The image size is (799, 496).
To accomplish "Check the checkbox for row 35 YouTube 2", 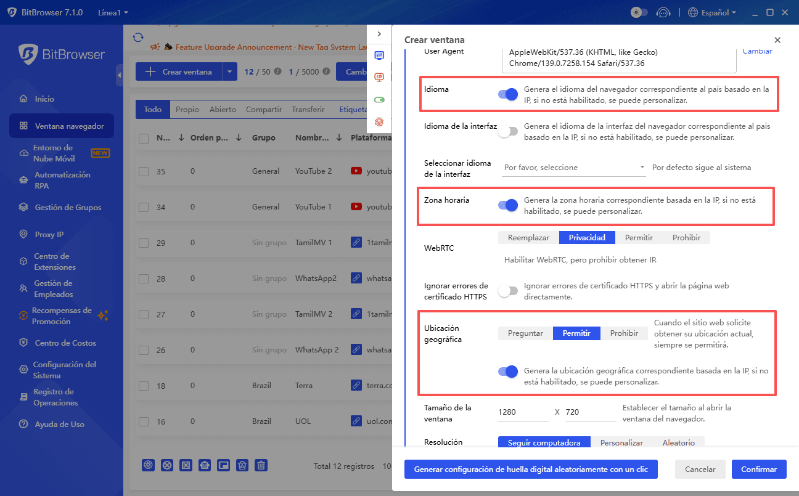I will (144, 171).
